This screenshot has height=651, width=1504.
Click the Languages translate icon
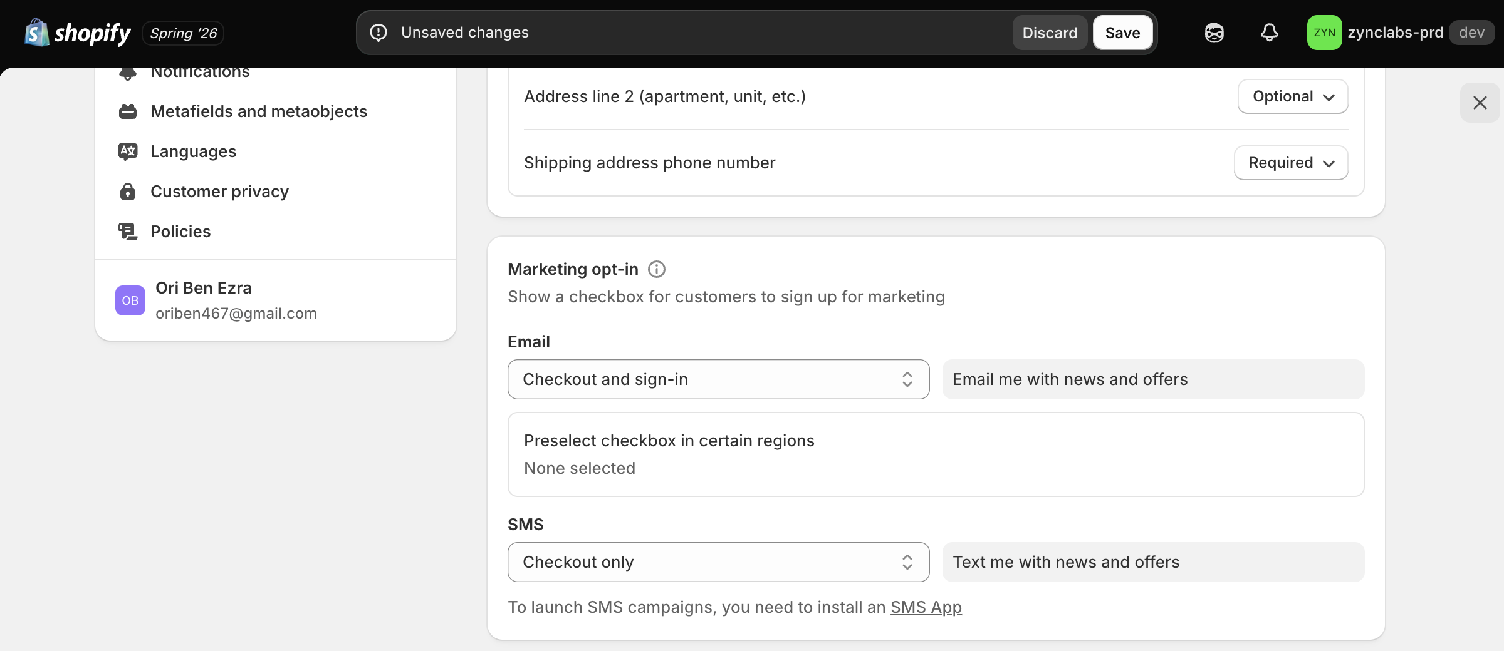[128, 151]
